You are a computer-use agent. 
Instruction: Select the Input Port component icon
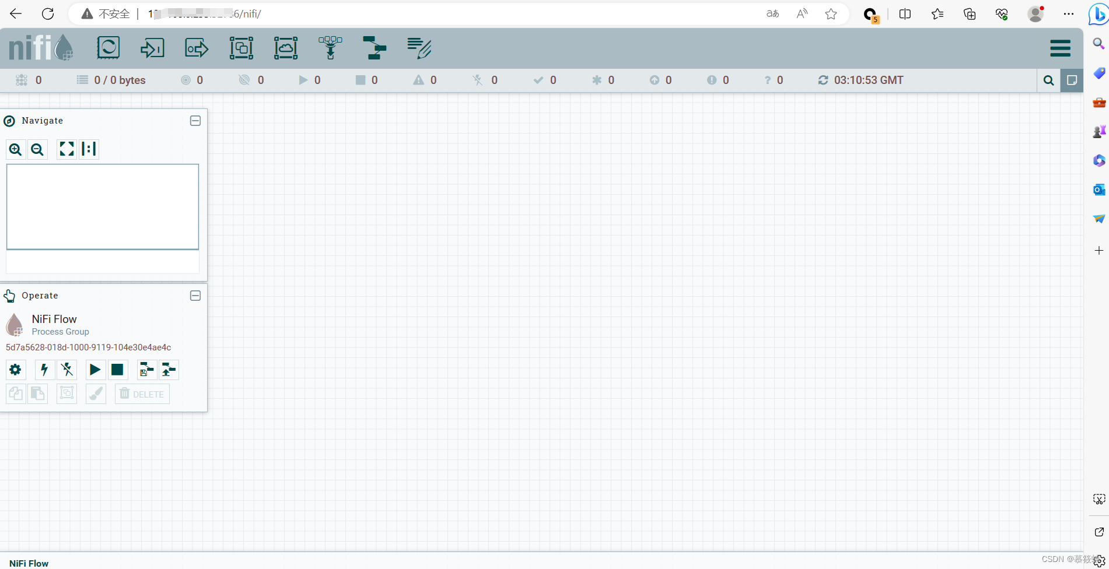pos(152,48)
